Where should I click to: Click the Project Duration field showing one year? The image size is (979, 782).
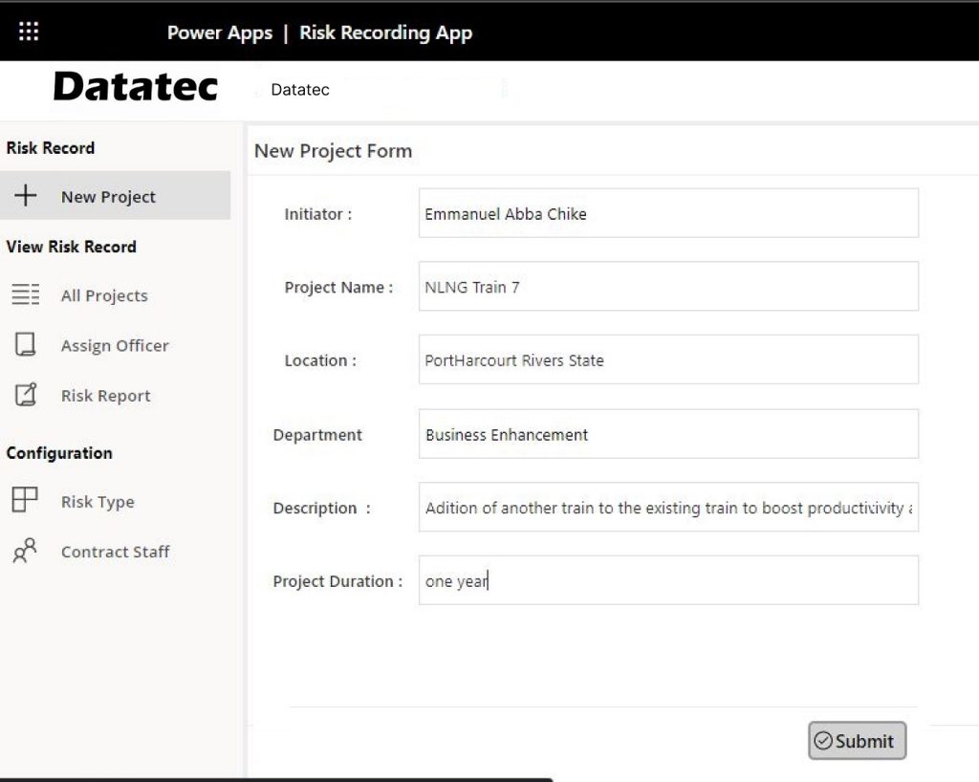667,580
